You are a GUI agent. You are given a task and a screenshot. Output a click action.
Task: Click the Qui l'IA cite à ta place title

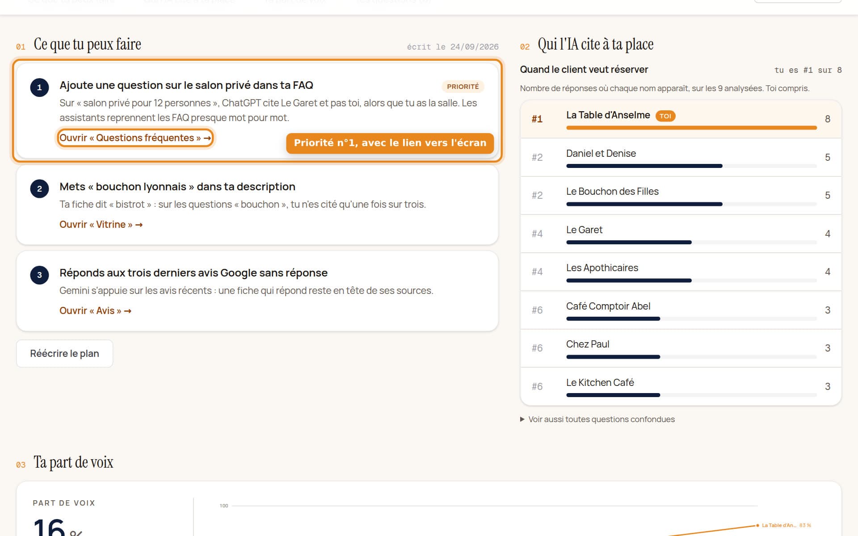[595, 44]
